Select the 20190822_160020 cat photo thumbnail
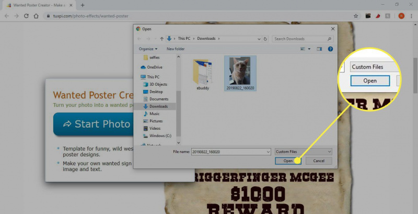418x214 pixels. click(240, 73)
